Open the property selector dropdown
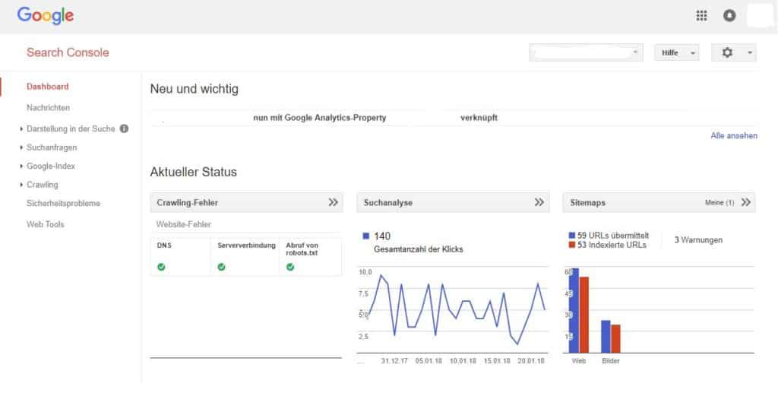 (586, 52)
